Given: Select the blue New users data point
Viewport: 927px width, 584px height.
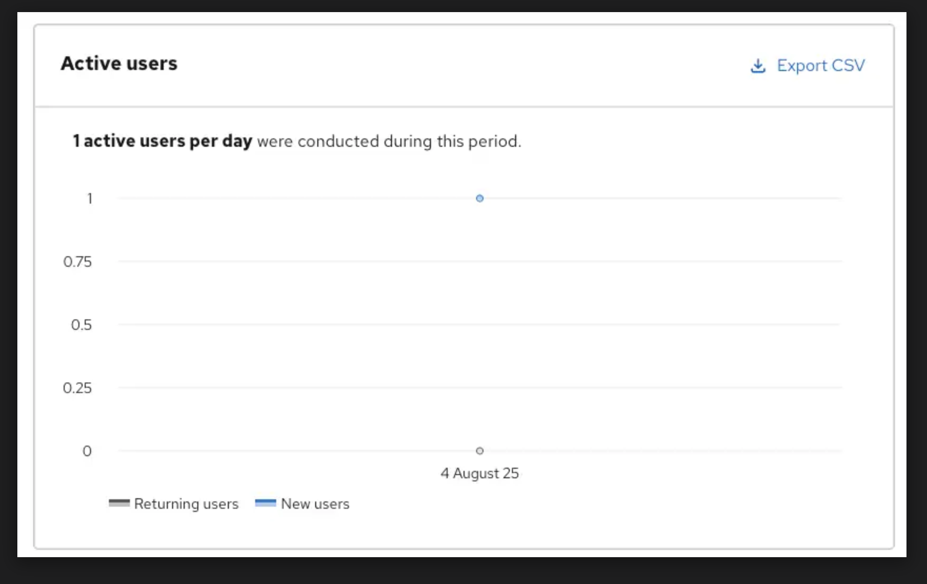Looking at the screenshot, I should click(x=479, y=198).
